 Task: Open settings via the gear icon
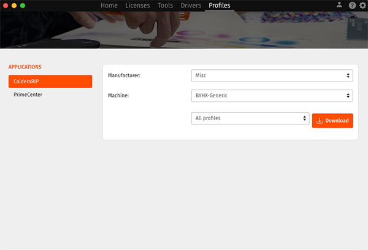[x=362, y=5]
